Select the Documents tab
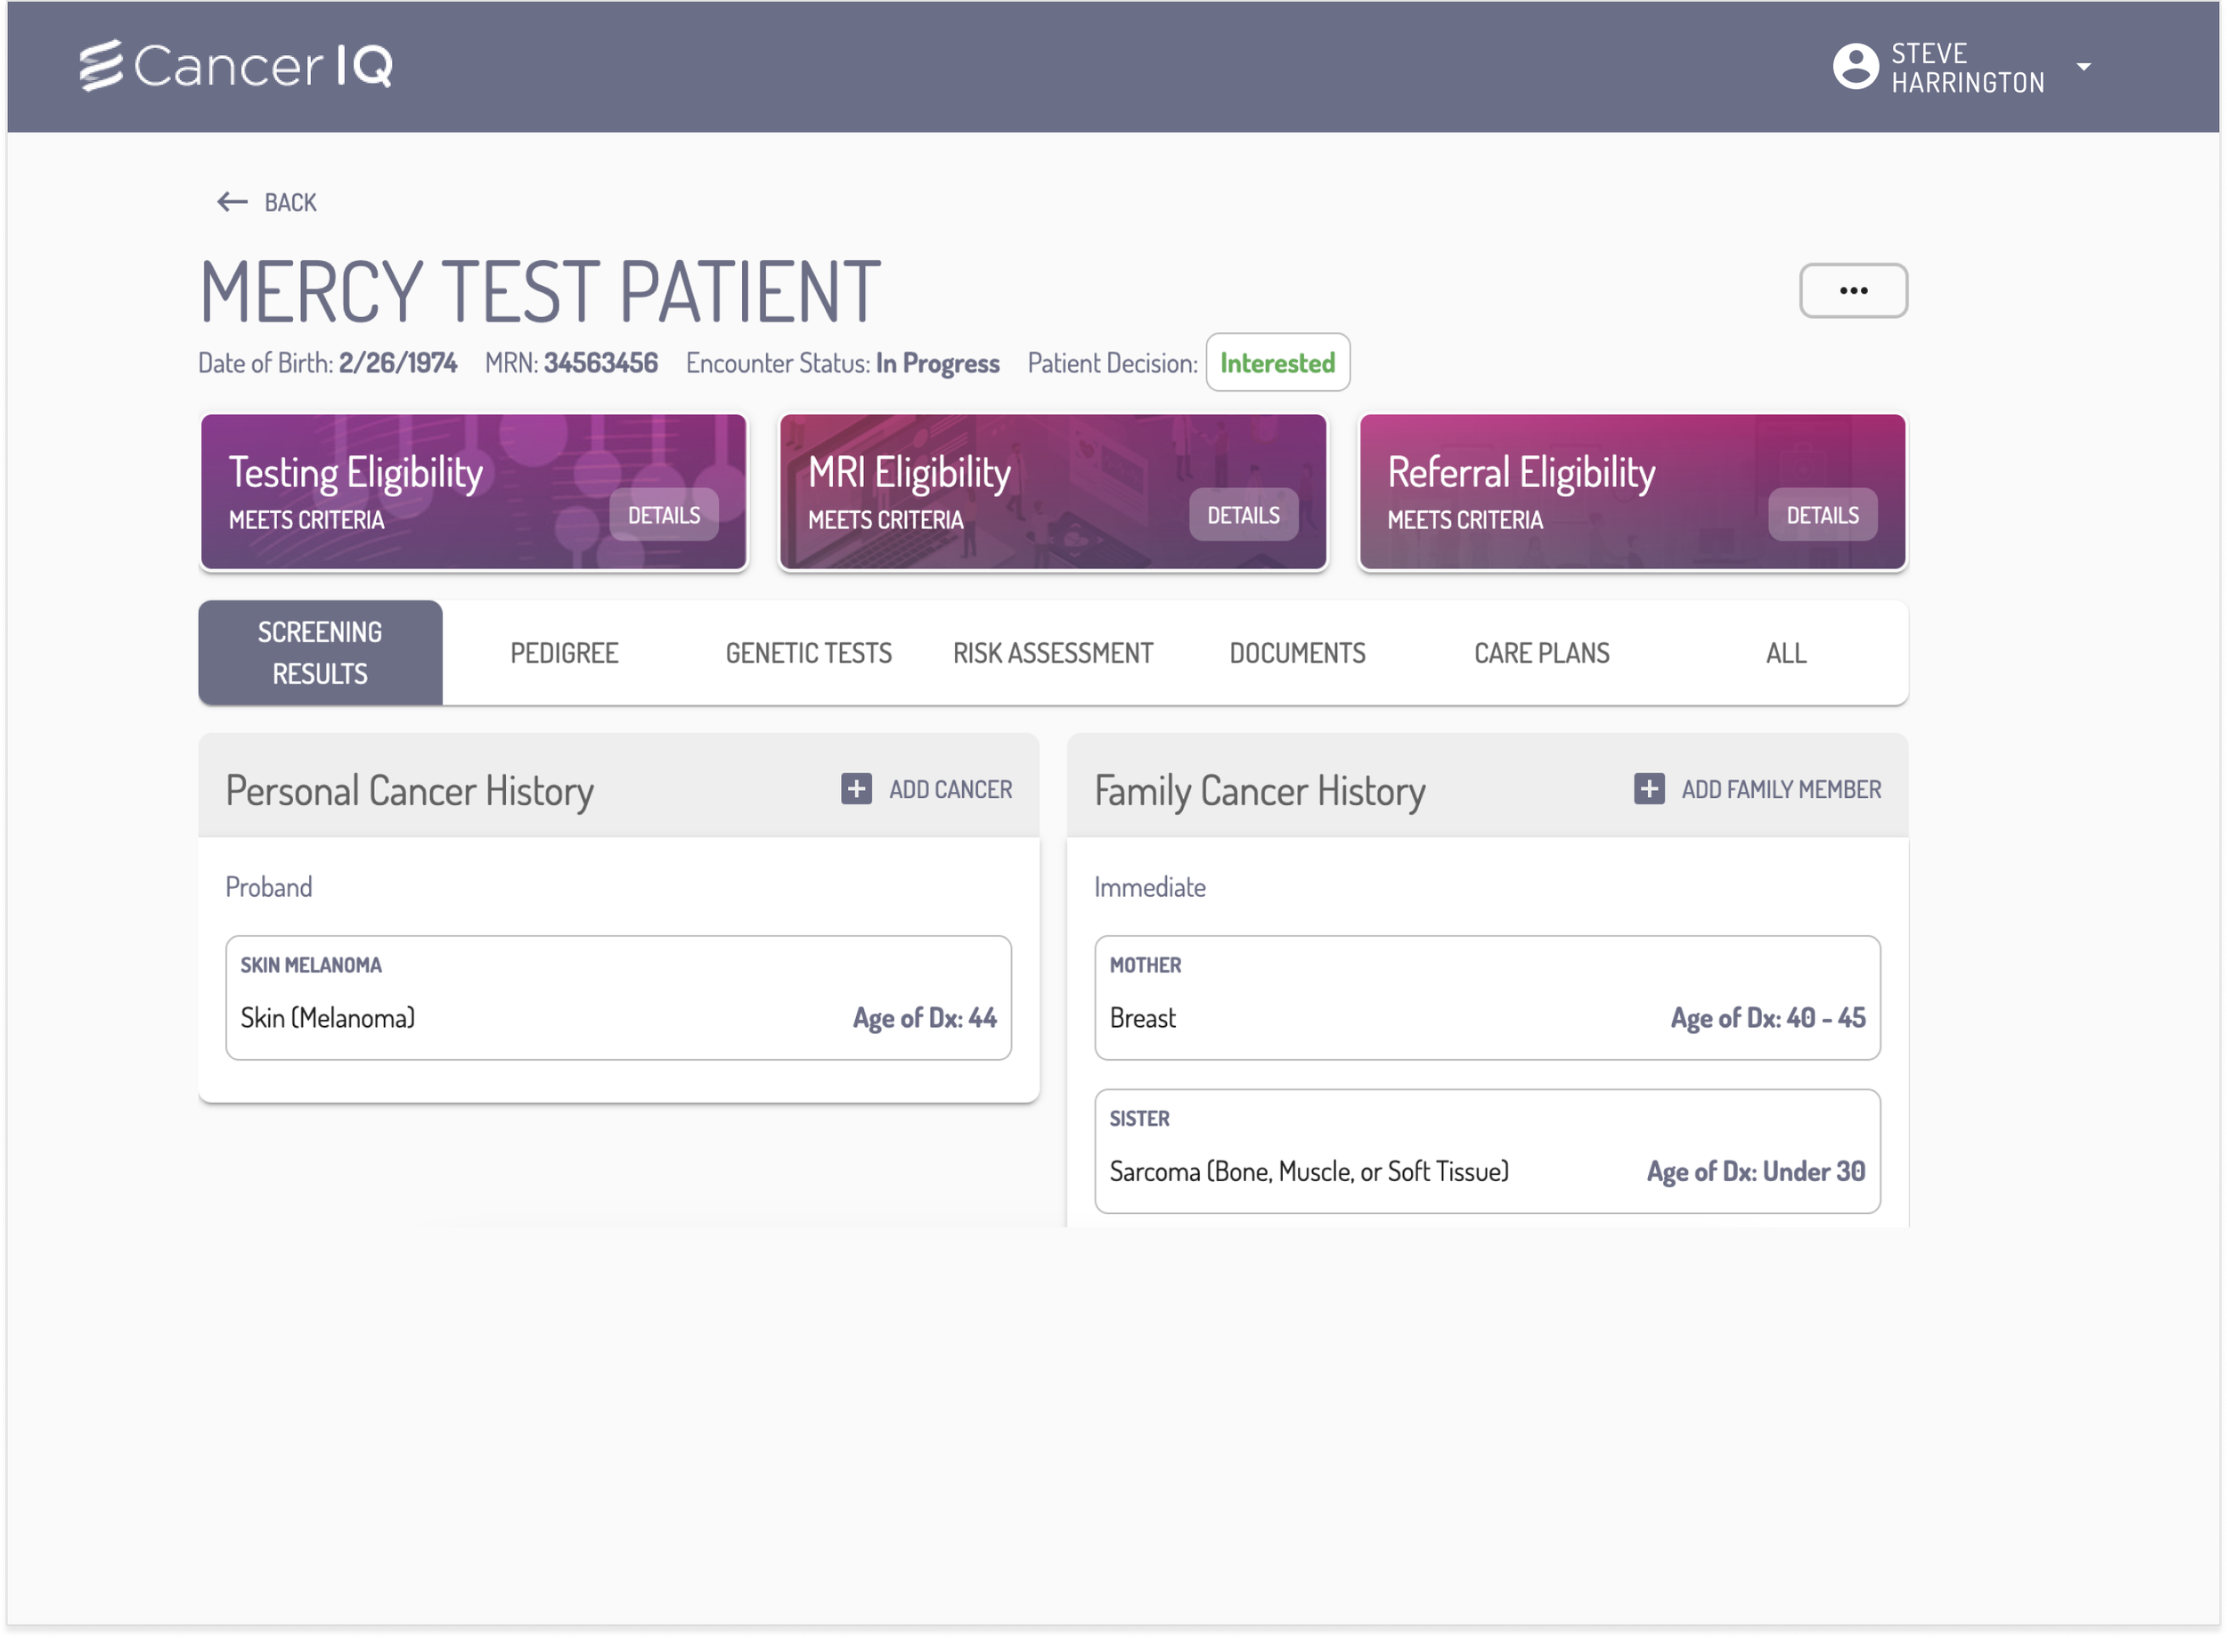This screenshot has width=2227, height=1638. pyautogui.click(x=1296, y=654)
